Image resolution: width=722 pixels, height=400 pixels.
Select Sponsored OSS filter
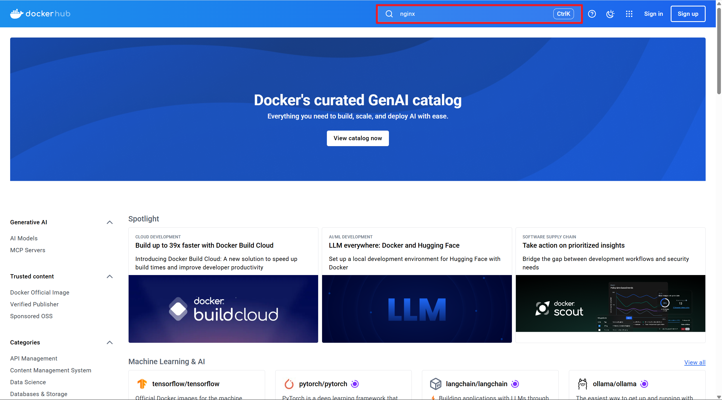coord(31,316)
